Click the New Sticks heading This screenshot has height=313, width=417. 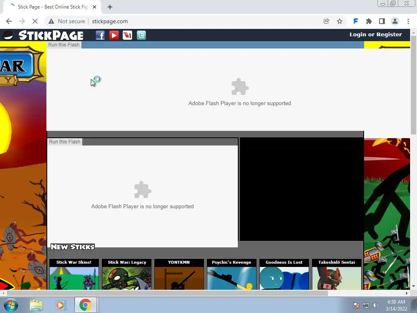pos(72,247)
